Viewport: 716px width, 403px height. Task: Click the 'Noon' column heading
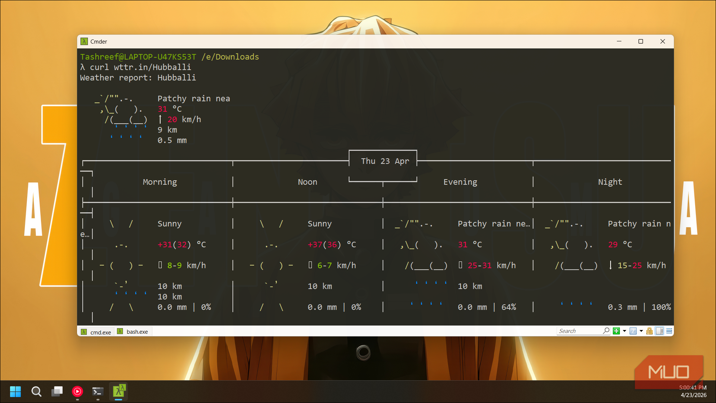click(307, 182)
